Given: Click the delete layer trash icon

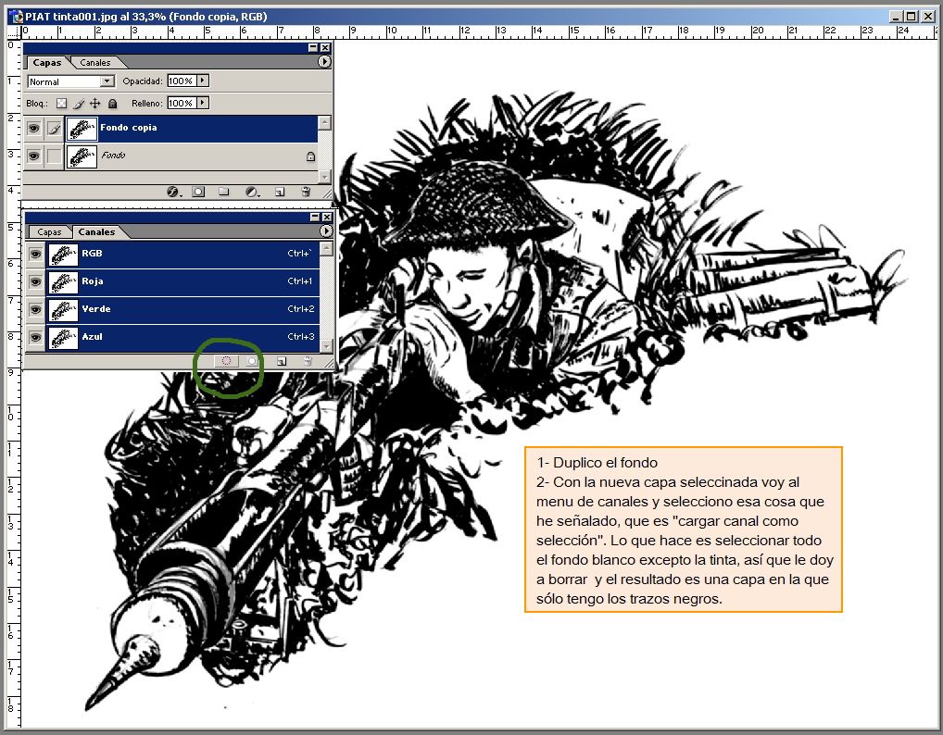Looking at the screenshot, I should tap(306, 192).
